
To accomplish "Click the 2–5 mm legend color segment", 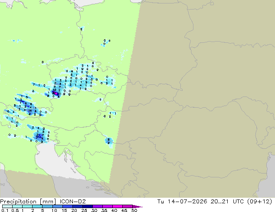I will pyautogui.click(x=37, y=206).
